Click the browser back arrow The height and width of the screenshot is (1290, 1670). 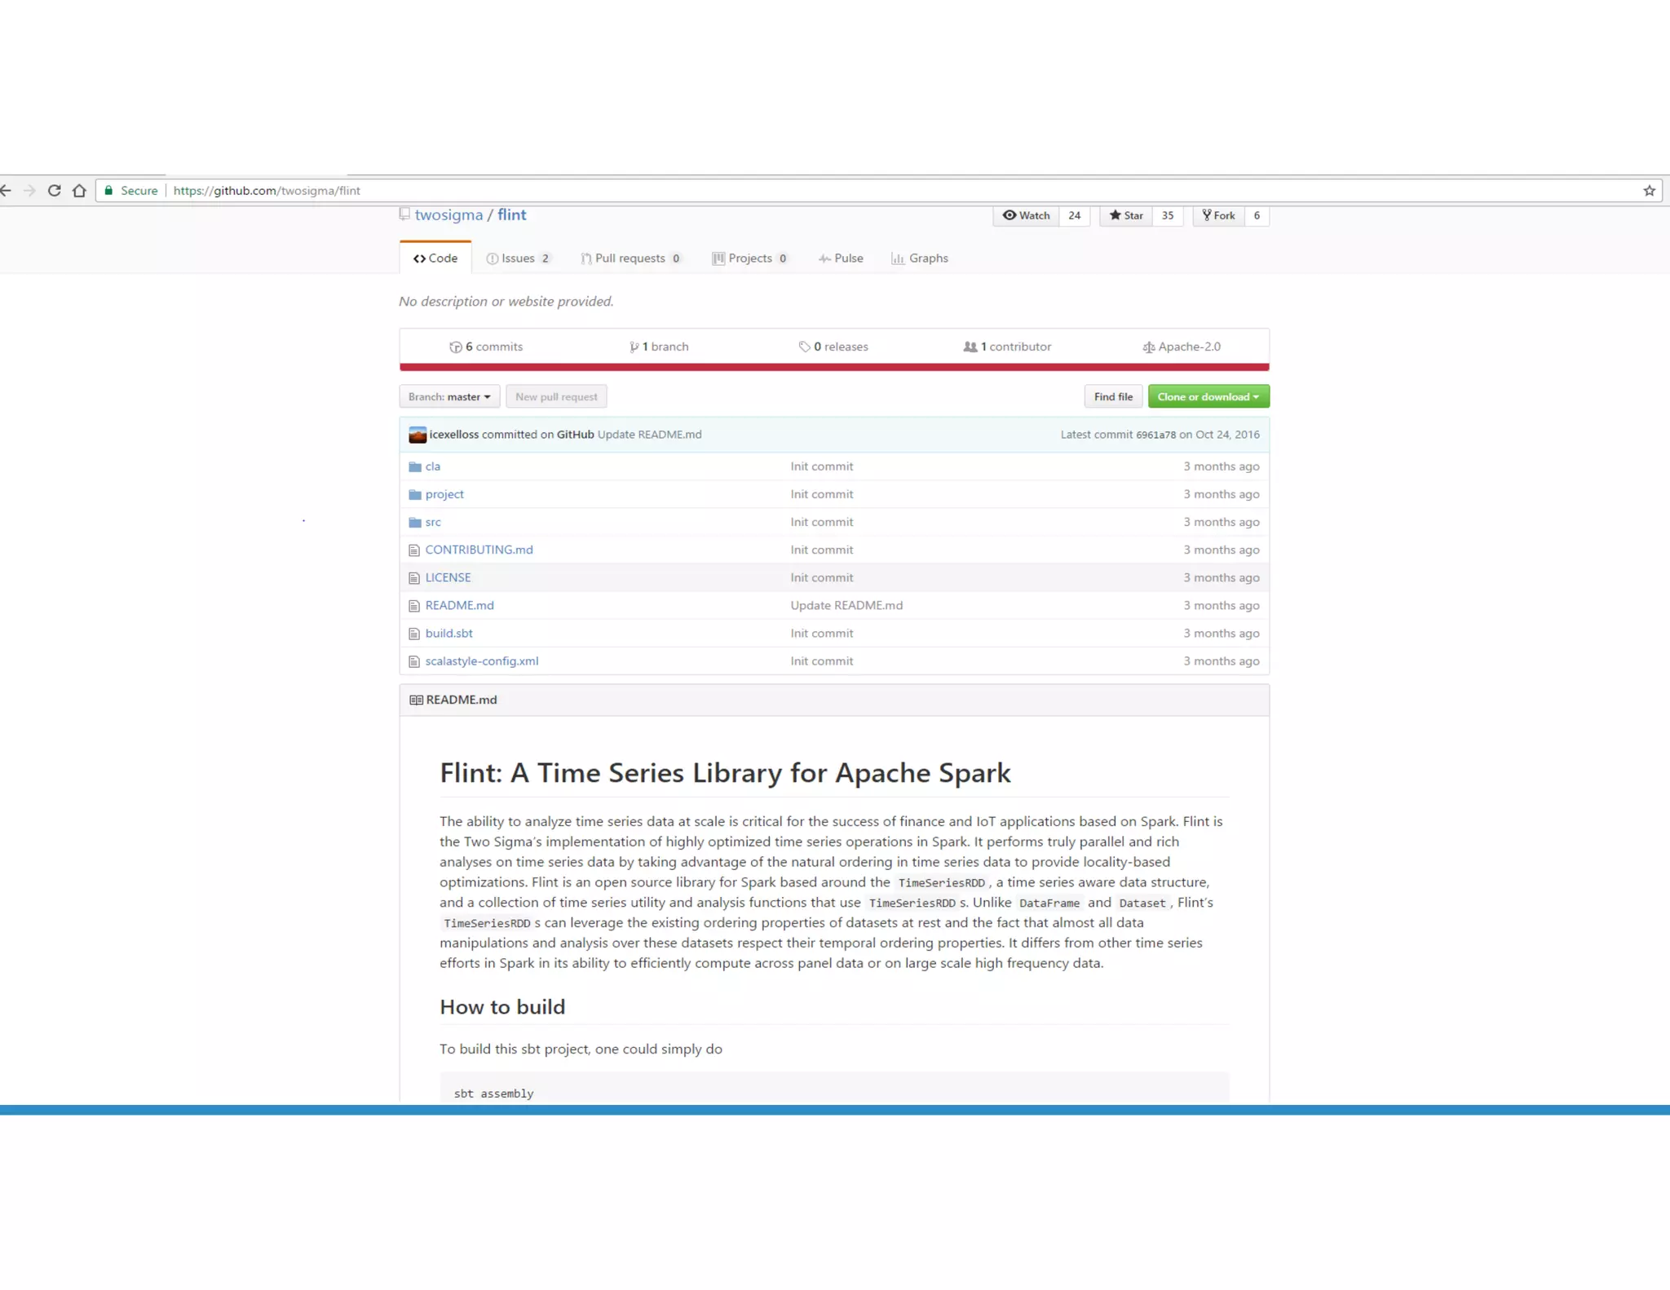(7, 191)
